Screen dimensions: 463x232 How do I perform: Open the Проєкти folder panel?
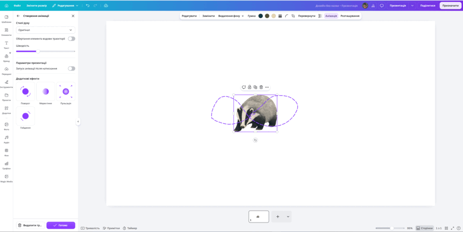pyautogui.click(x=6, y=97)
